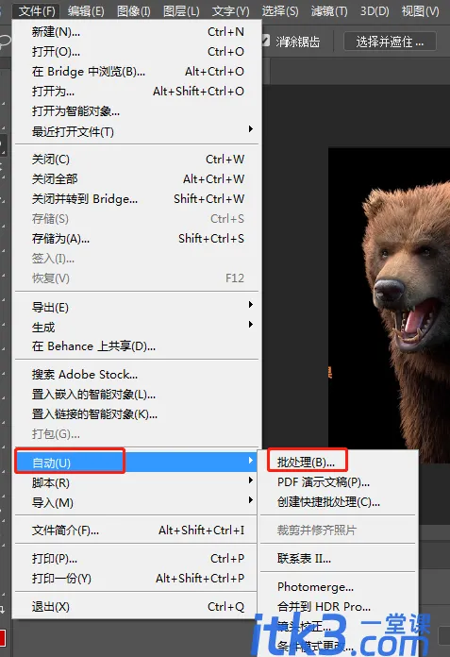The height and width of the screenshot is (657, 450).
Task: Select 关闭并转到 Bridge...
Action: pyautogui.click(x=138, y=198)
